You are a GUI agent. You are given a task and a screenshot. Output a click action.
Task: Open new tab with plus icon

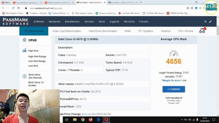click(x=141, y=2)
